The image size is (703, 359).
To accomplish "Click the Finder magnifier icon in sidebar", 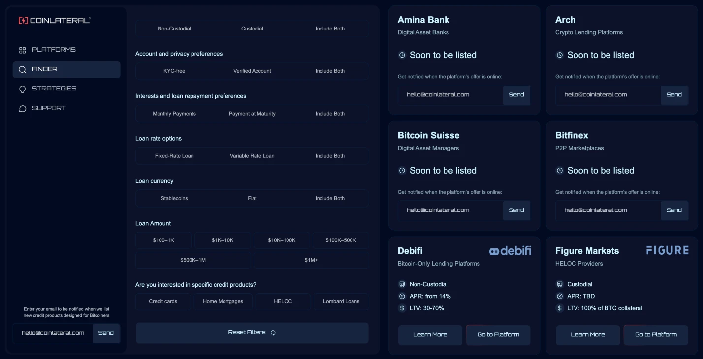I will pos(22,69).
